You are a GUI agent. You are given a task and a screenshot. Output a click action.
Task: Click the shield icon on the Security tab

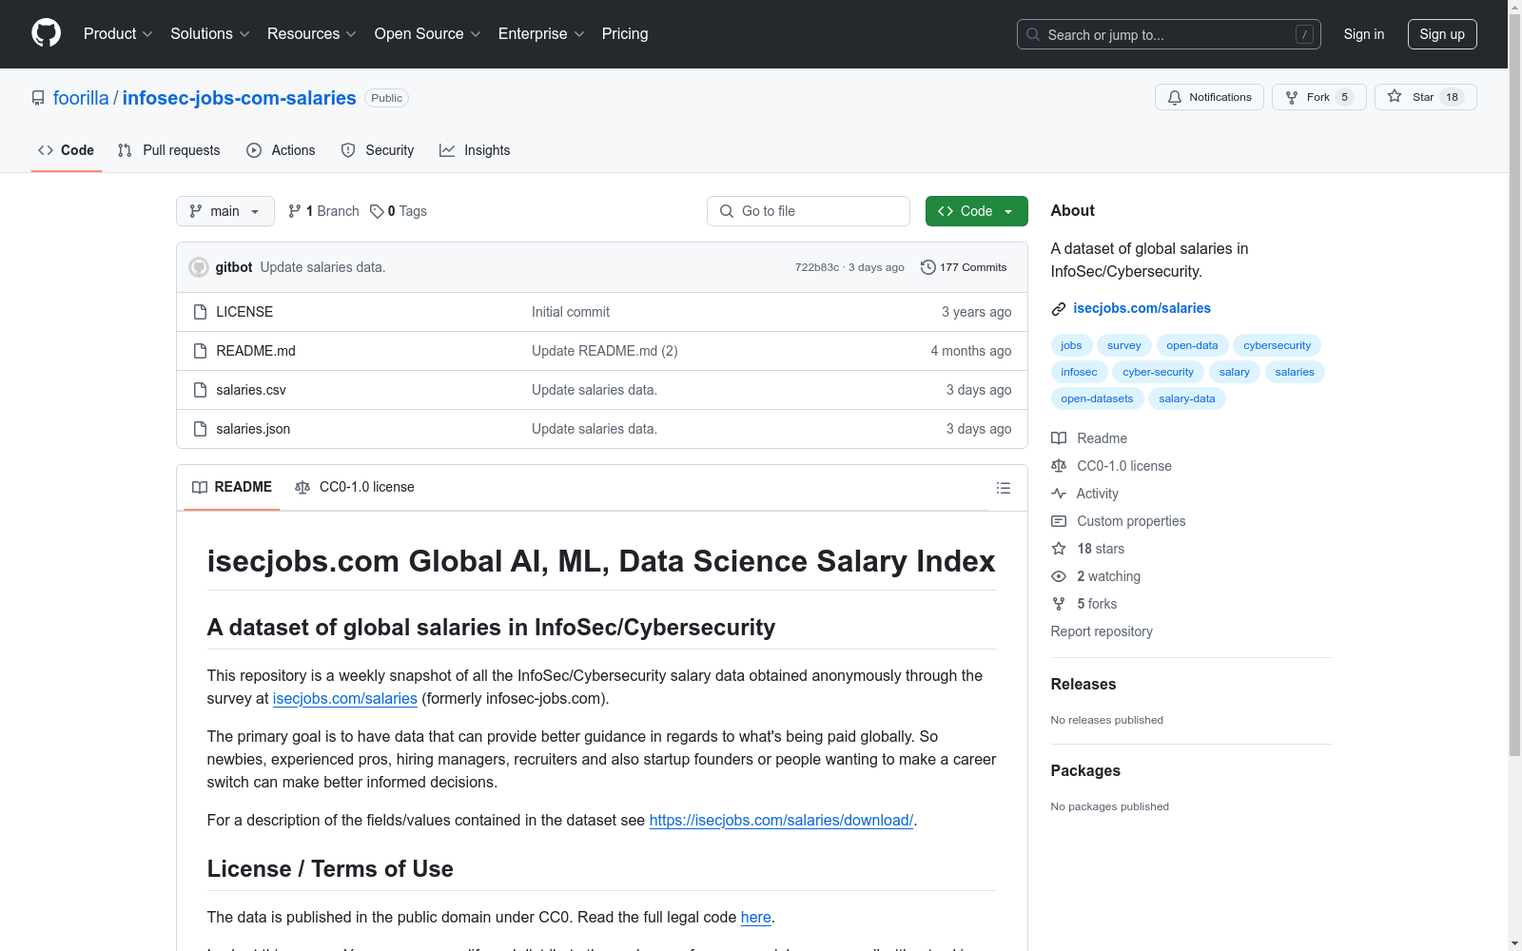(x=348, y=150)
